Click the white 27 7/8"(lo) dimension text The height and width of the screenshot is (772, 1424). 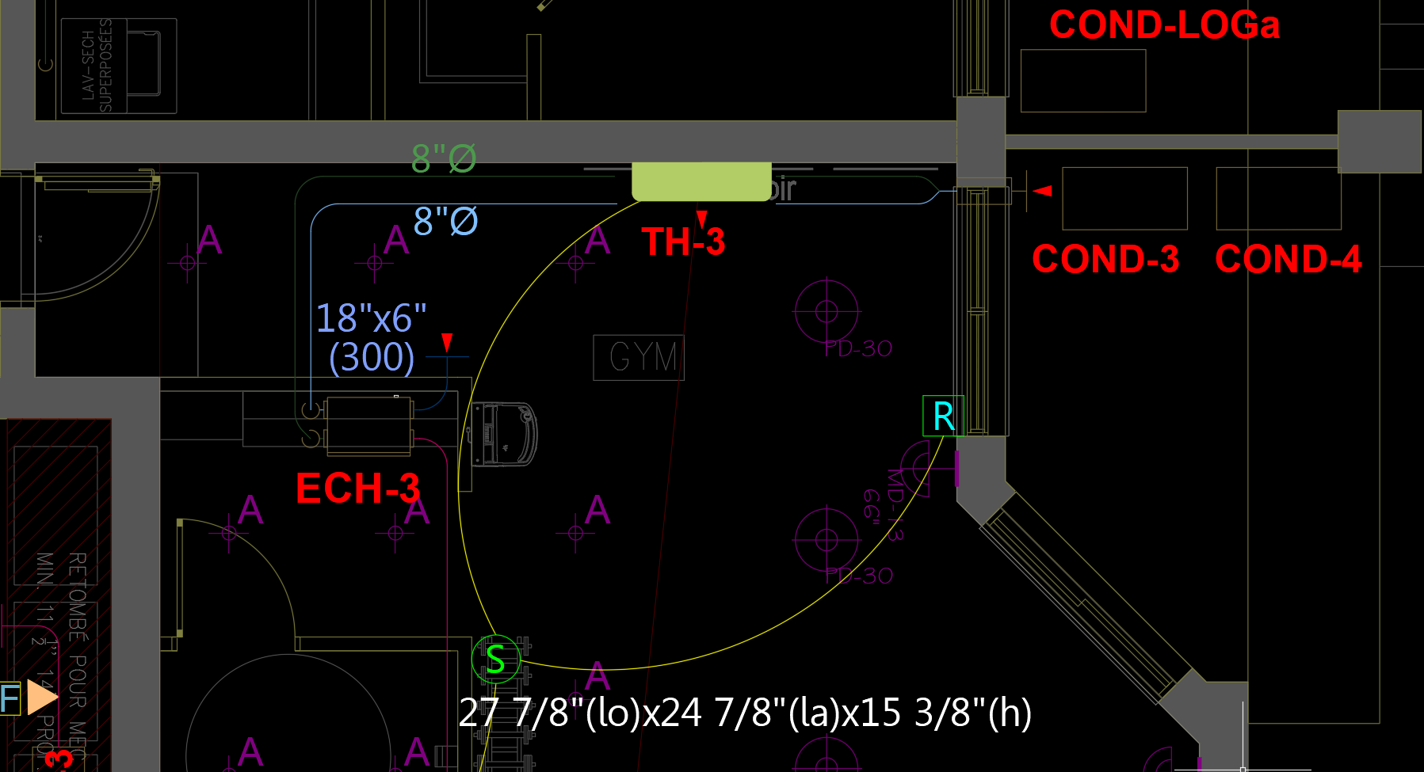[745, 713]
